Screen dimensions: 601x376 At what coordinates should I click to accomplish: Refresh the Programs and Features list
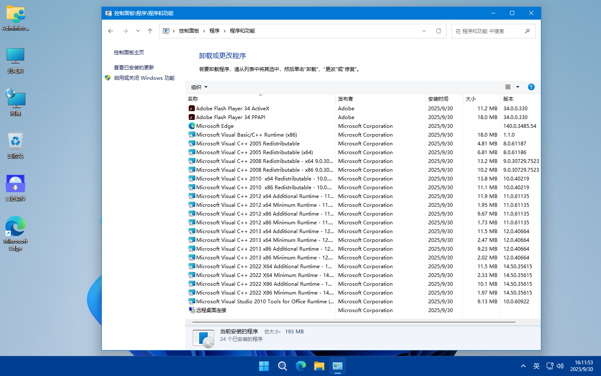[438, 31]
